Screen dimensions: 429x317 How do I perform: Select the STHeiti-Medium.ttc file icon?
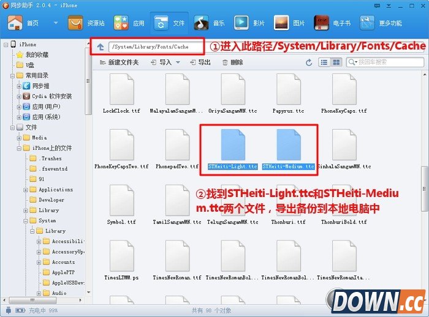pos(289,144)
